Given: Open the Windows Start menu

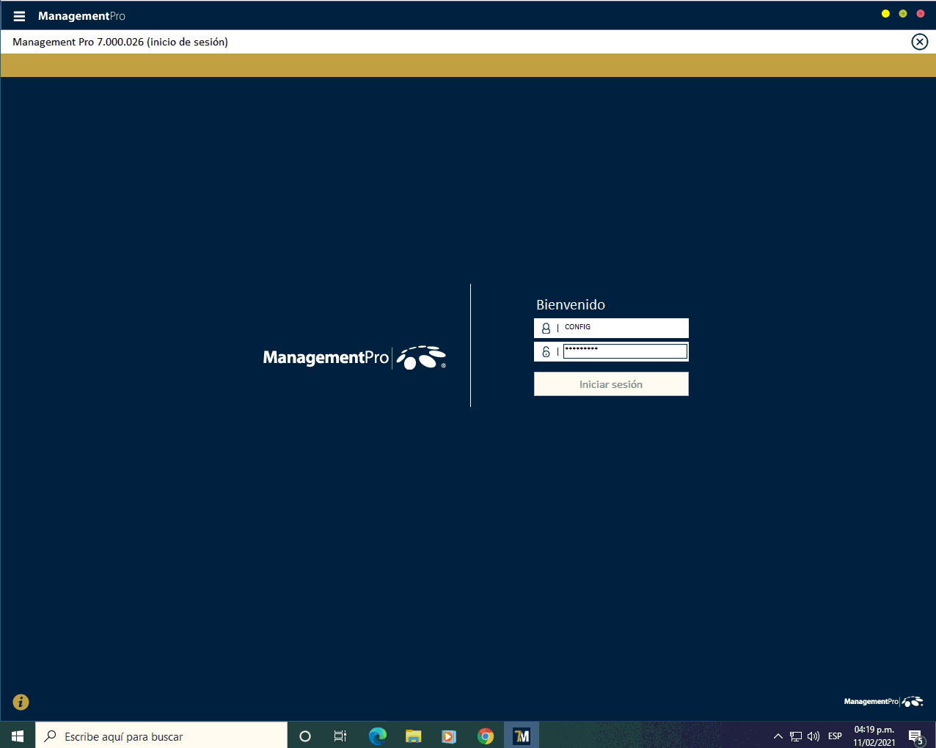Looking at the screenshot, I should tap(18, 736).
